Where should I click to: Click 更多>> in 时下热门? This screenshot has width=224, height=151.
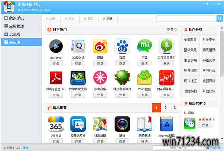pos(172,29)
